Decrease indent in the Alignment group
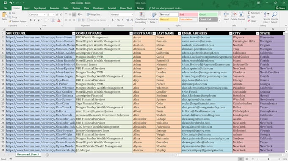This screenshot has height=161, width=288. point(79,20)
